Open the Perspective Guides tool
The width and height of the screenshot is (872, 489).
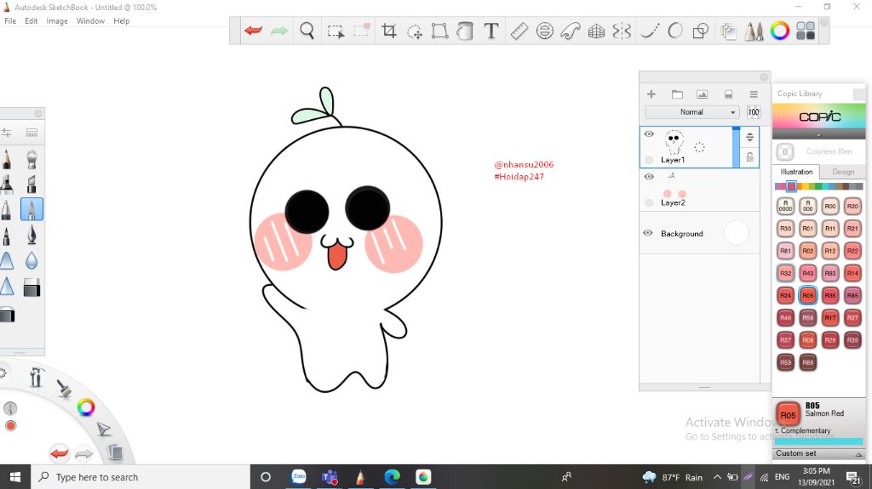click(x=596, y=31)
